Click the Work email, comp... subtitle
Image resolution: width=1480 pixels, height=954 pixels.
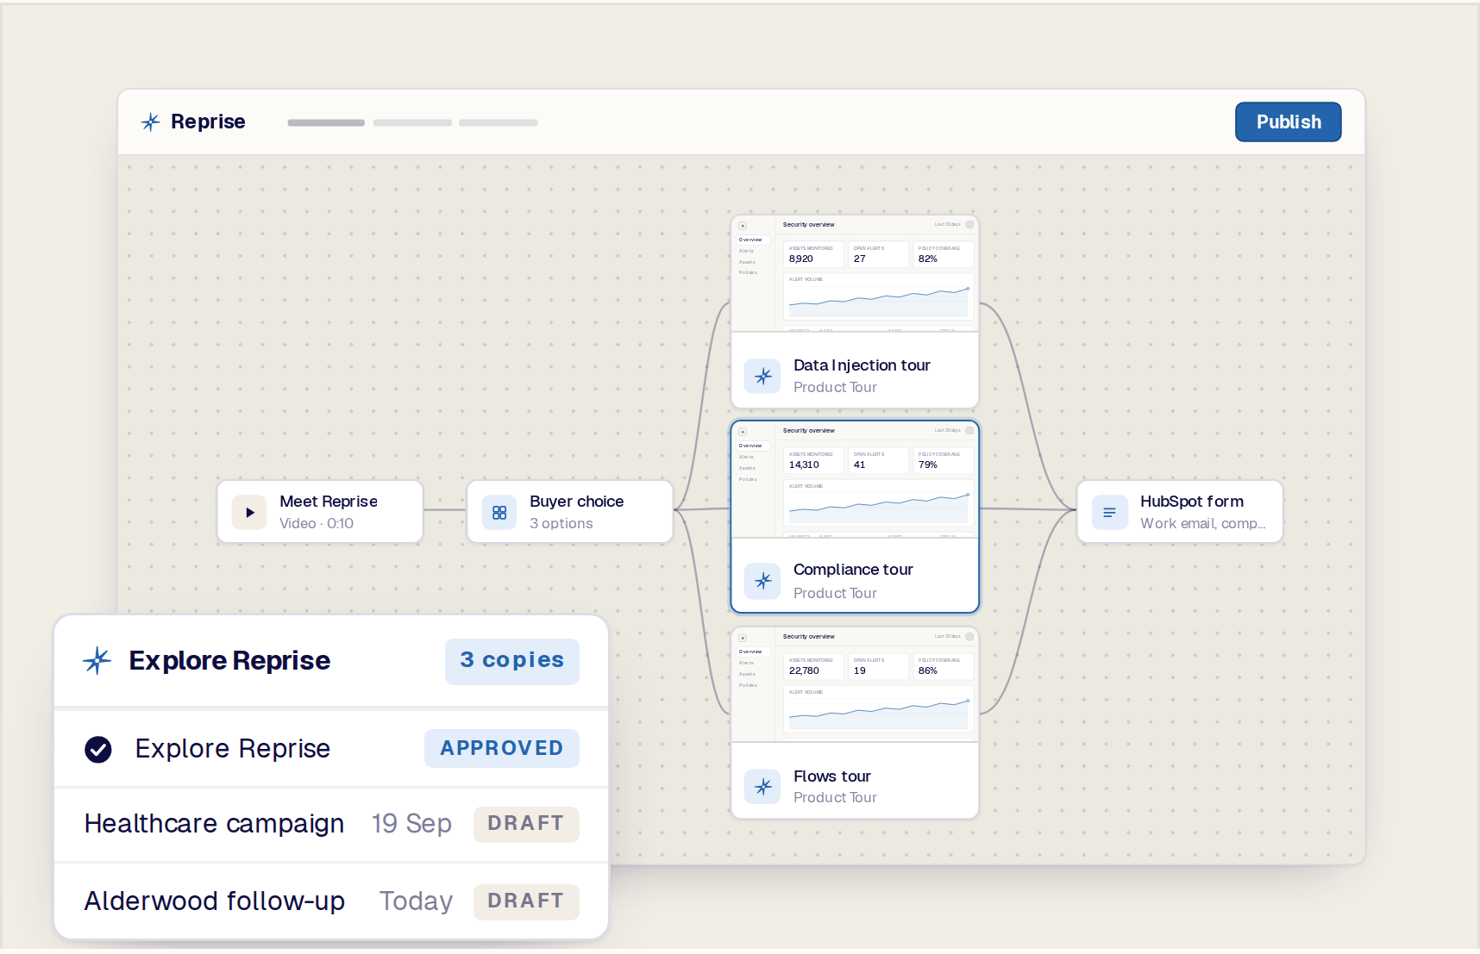pos(1203,523)
